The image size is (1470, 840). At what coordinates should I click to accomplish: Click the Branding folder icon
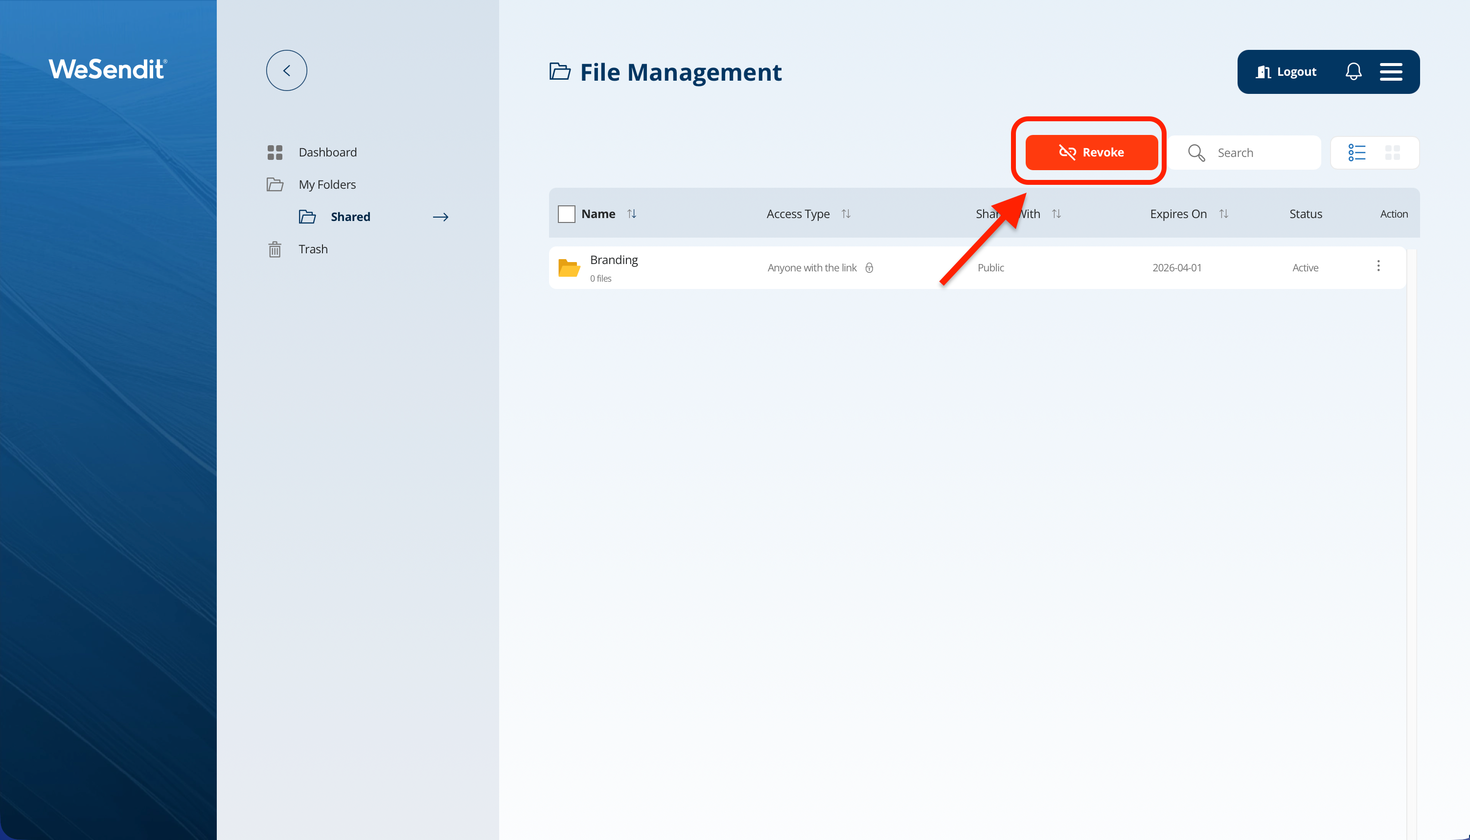pos(569,267)
